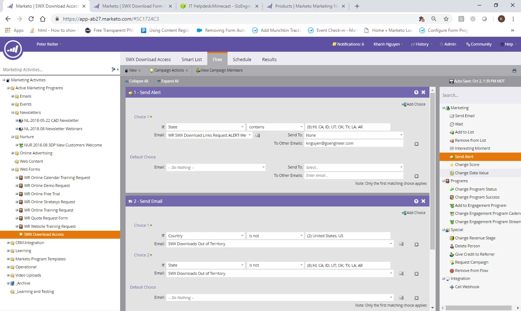Bookmark page with star icon
The height and width of the screenshot is (311, 521).
coord(446,19)
